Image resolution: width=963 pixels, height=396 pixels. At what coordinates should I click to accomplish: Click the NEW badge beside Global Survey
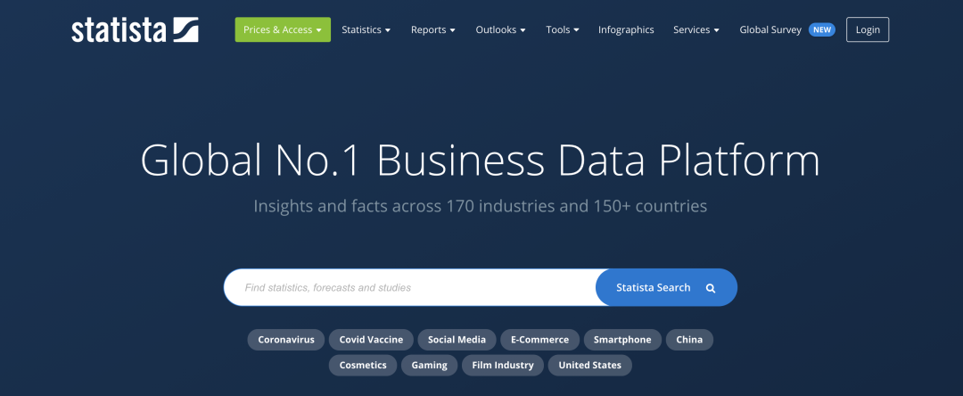click(822, 29)
